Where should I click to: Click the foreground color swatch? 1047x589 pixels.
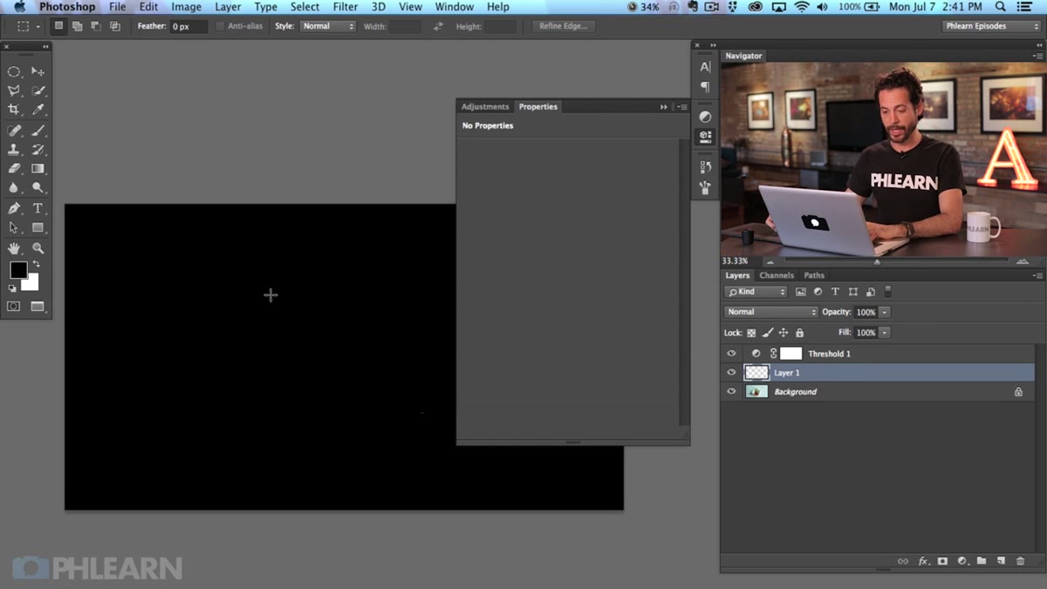(18, 270)
